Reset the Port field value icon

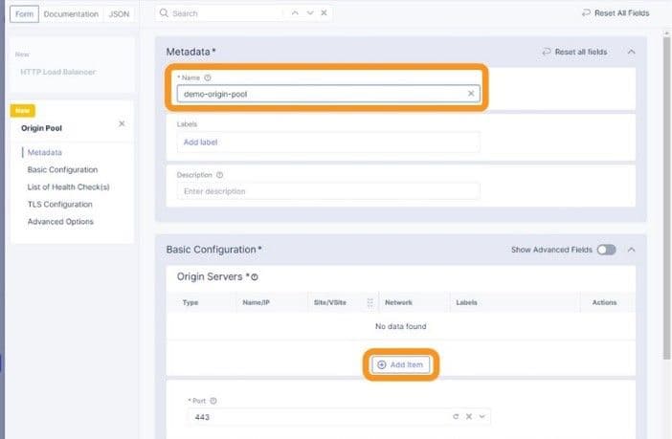(456, 416)
